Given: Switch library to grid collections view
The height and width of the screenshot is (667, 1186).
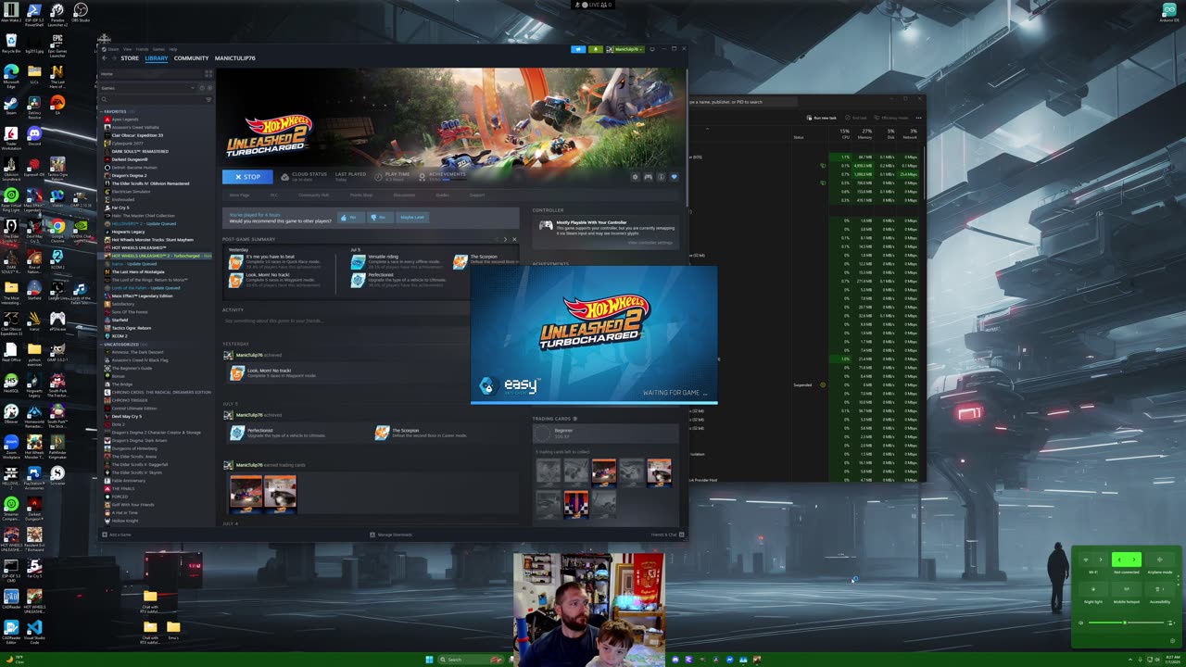Looking at the screenshot, I should pyautogui.click(x=209, y=74).
